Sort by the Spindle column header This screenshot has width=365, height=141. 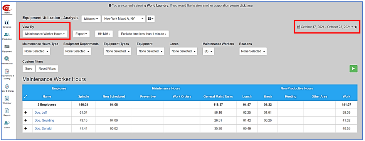(84, 96)
